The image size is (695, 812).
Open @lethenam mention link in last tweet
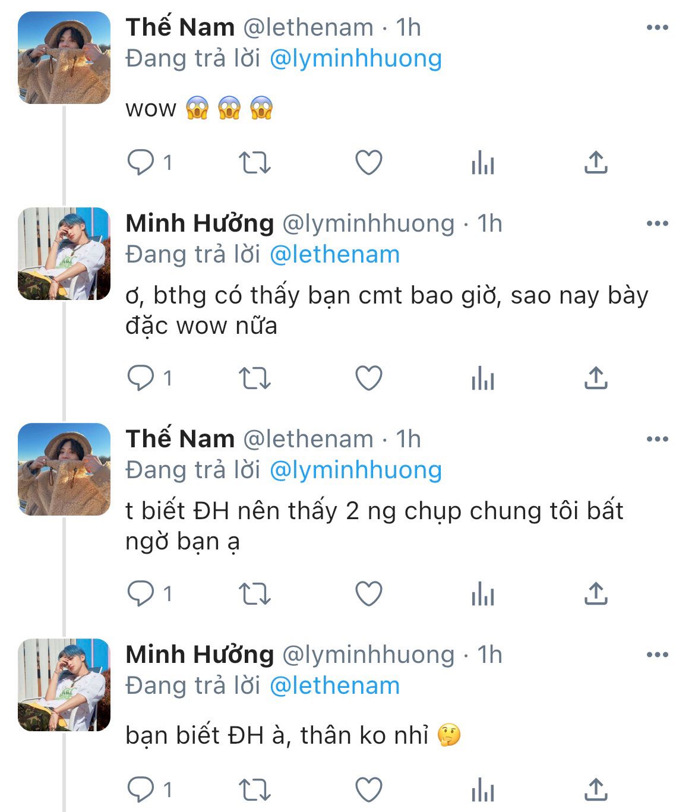tap(334, 686)
